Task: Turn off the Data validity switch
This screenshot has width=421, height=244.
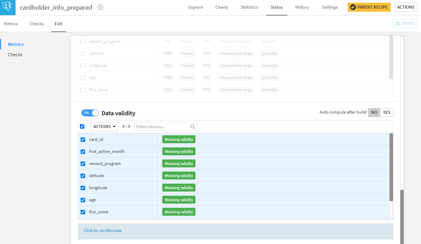Action: (90, 113)
